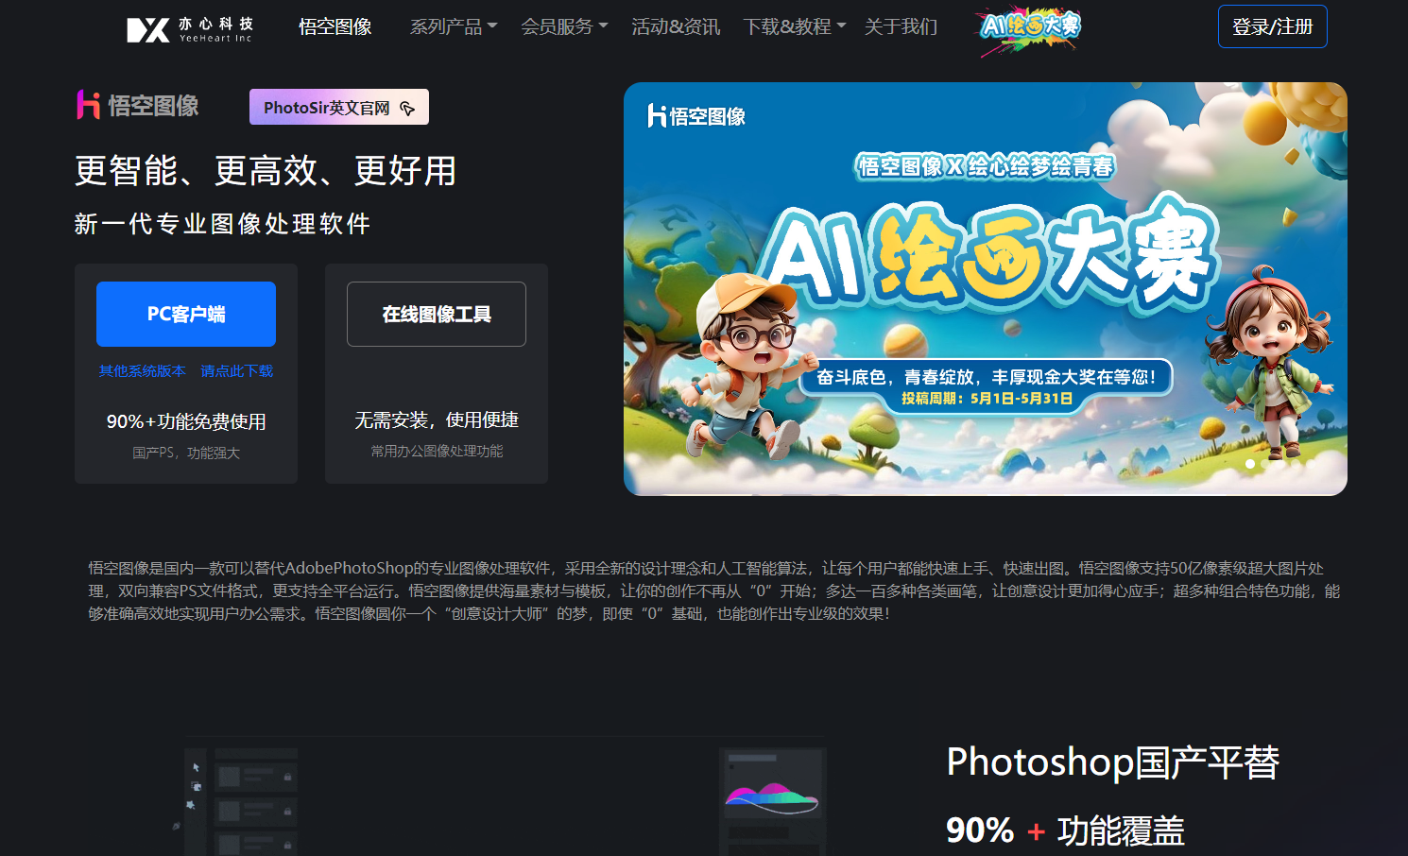Click the 请点此下载 link
The image size is (1408, 856).
tap(236, 371)
